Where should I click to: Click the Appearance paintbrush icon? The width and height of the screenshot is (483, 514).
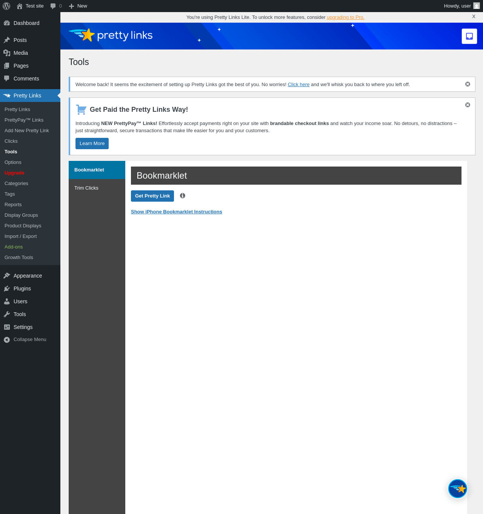[7, 276]
